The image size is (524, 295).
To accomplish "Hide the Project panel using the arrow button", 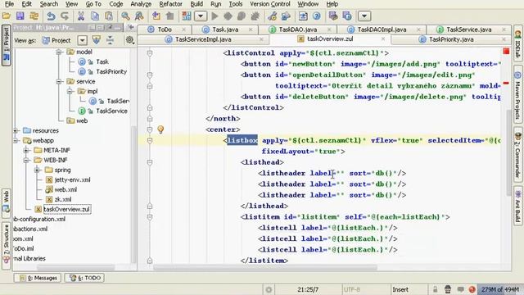I will [x=131, y=27].
